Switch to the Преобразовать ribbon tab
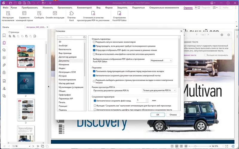The width and height of the screenshot is (239, 149). pos(30,8)
